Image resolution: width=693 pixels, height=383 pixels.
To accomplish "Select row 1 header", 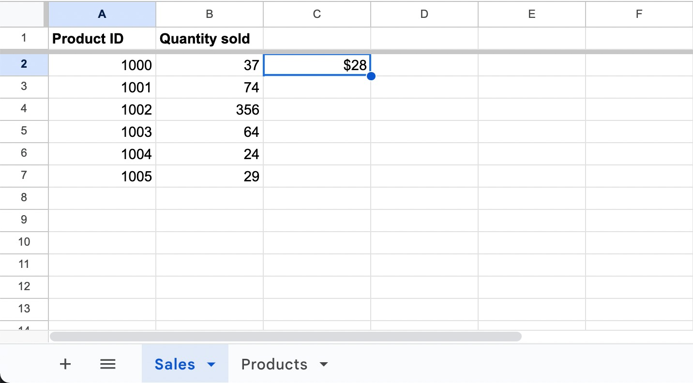I will [x=24, y=38].
